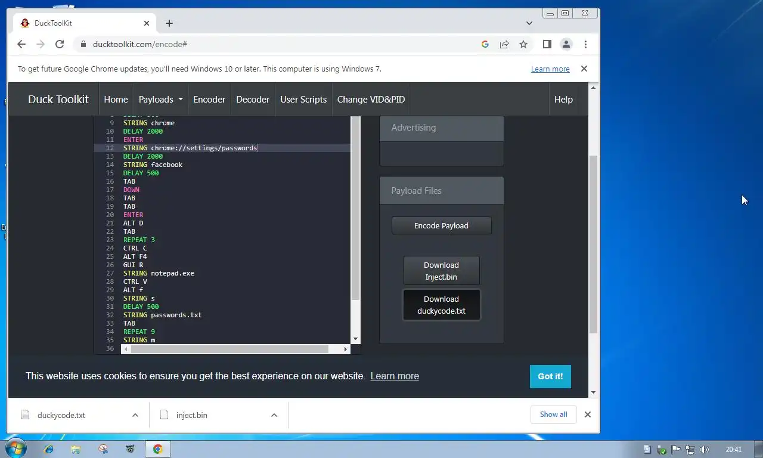The height and width of the screenshot is (458, 763).
Task: Click the 'STRING notepad.exe' code line
Action: 159,273
